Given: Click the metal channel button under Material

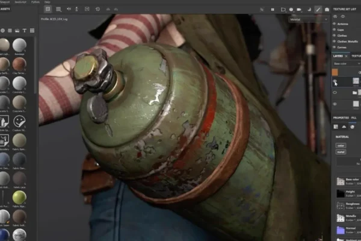Looking at the screenshot, I should point(341,152).
